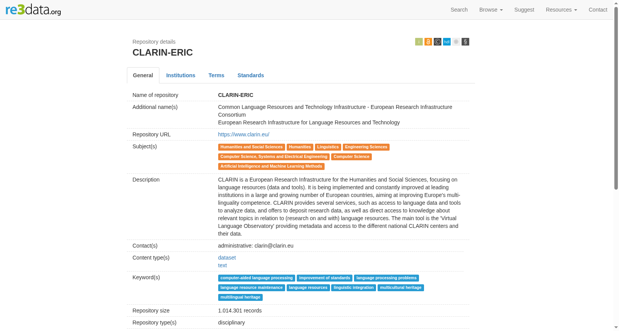Click the language processing problems keyword
Screen dimensions: 619x331
(386, 278)
